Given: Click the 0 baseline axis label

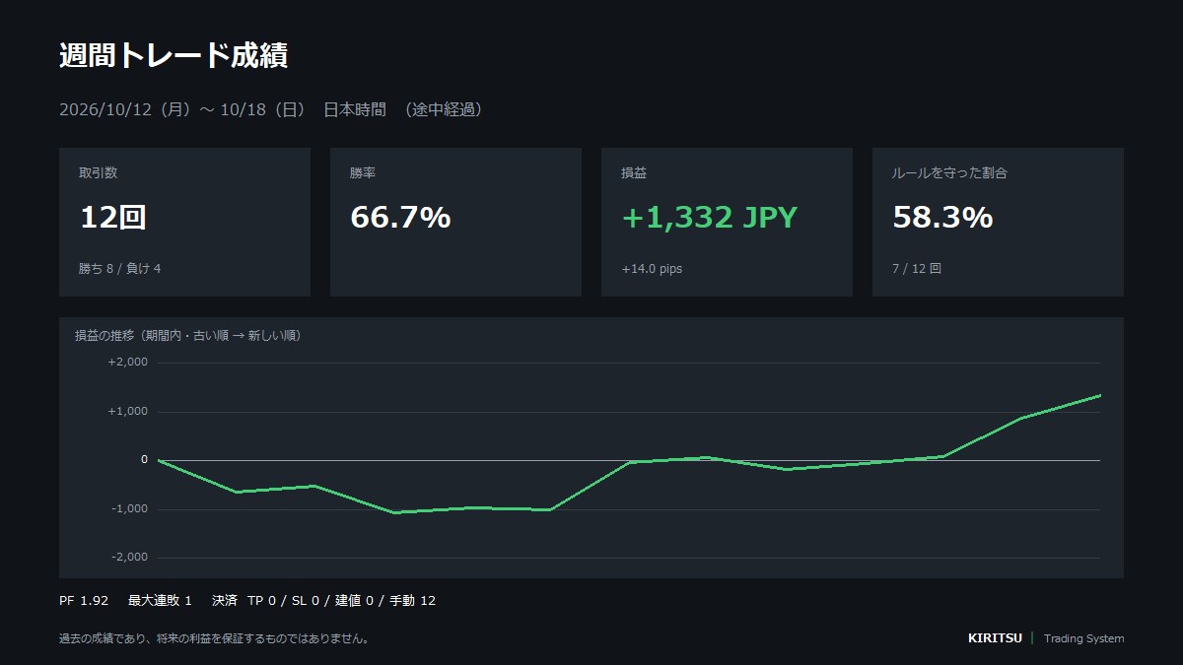Looking at the screenshot, I should (144, 459).
